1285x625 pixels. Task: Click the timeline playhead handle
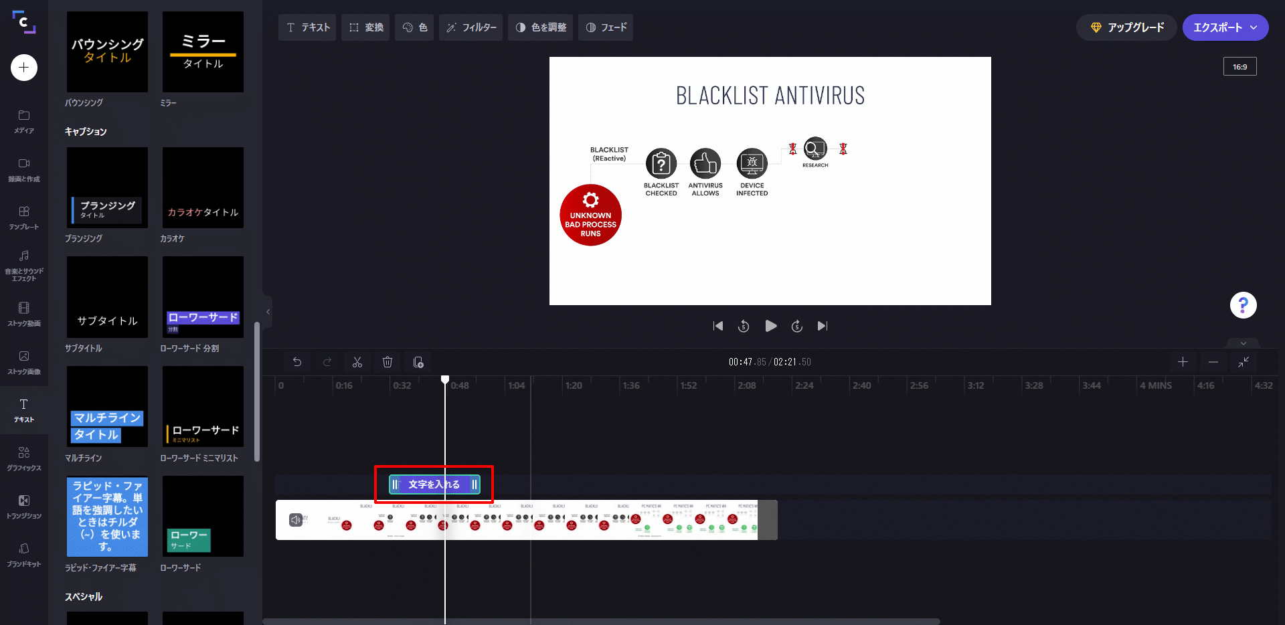pyautogui.click(x=445, y=380)
